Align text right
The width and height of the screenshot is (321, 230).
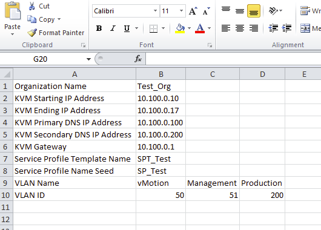pyautogui.click(x=254, y=28)
